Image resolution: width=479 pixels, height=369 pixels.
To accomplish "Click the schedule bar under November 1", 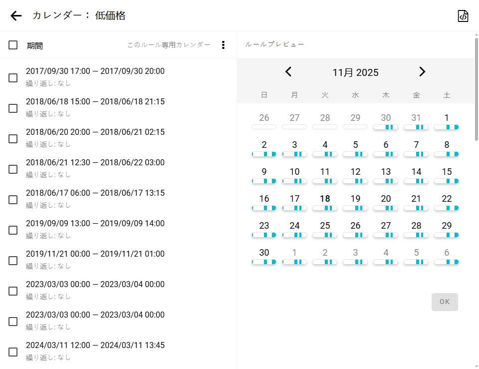I will pos(447,127).
